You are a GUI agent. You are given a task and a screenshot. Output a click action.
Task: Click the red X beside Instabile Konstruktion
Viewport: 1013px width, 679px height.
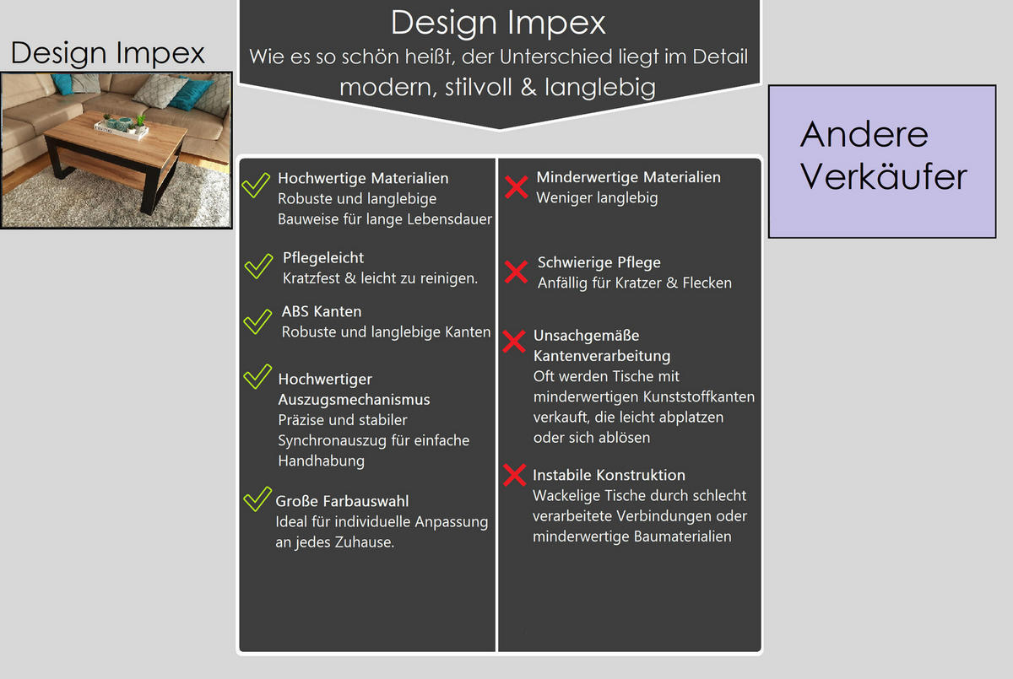pos(514,476)
